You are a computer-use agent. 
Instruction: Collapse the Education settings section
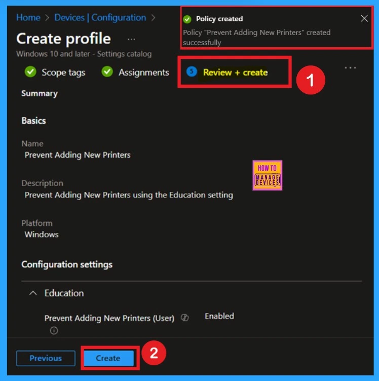[33, 293]
